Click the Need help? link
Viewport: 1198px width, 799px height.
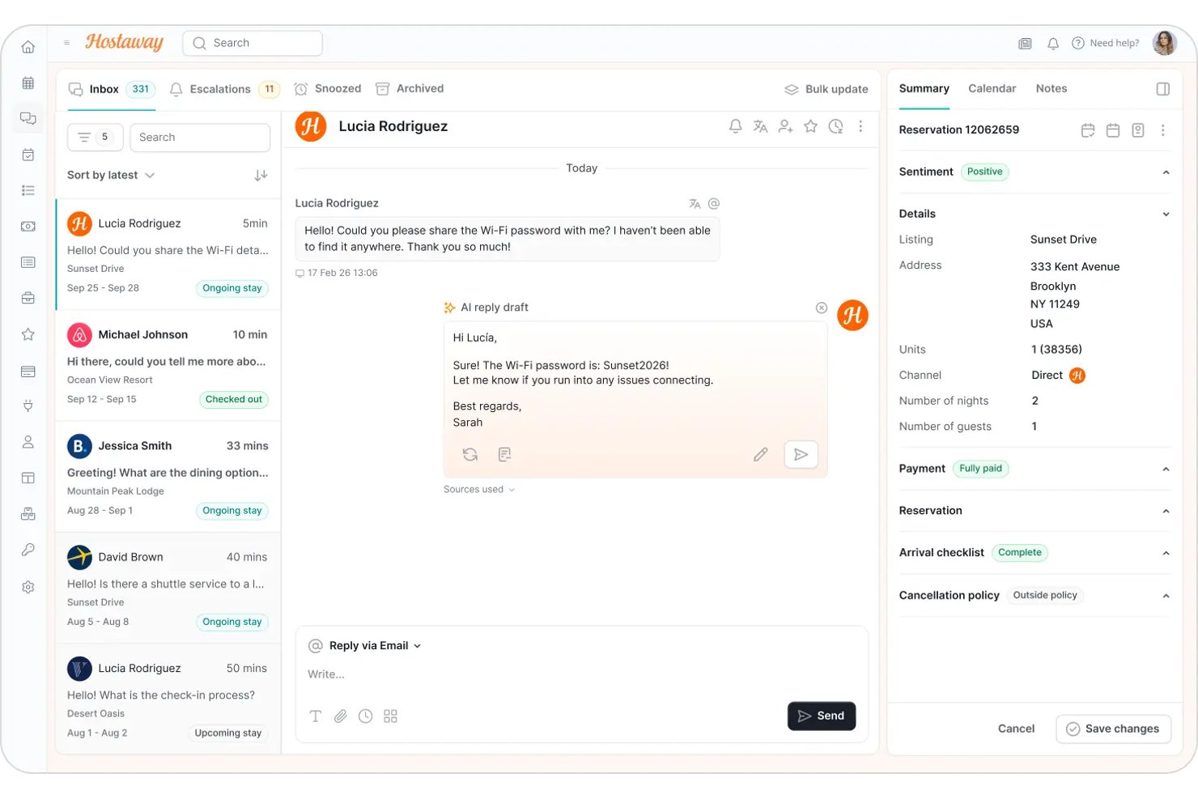coord(1106,44)
